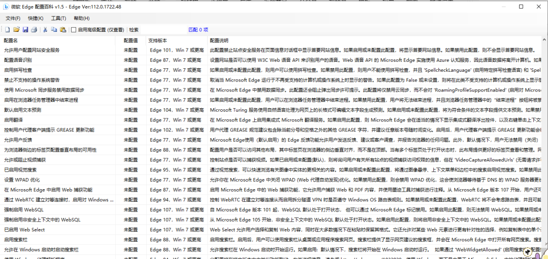The image size is (548, 259).
Task: Click 未配置 value in 配置语音识别 row
Action: [131, 60]
